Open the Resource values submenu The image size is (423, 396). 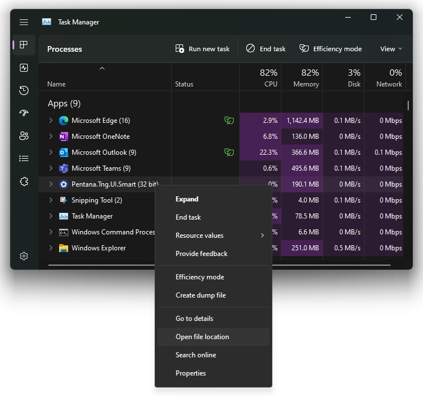click(213, 236)
